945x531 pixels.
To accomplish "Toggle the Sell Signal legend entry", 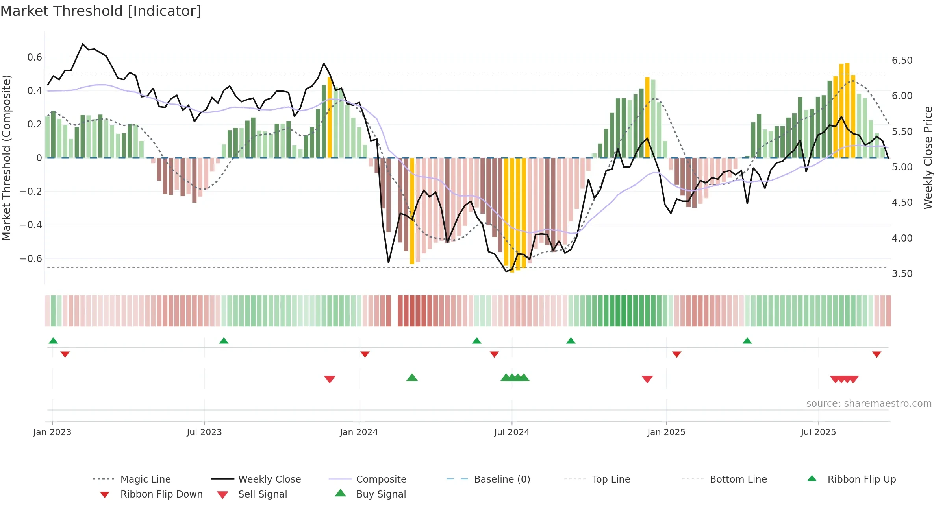I will (x=252, y=494).
